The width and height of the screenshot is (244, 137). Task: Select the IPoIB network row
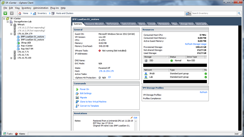click(x=175, y=74)
